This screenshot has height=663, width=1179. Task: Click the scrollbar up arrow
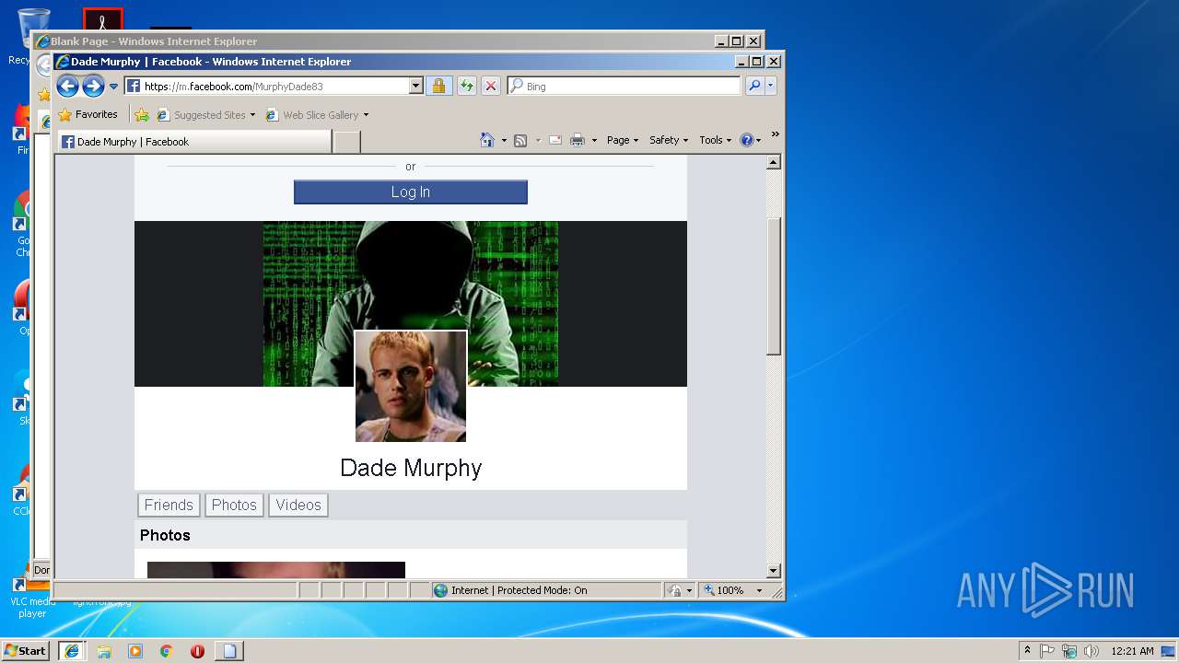[x=774, y=162]
